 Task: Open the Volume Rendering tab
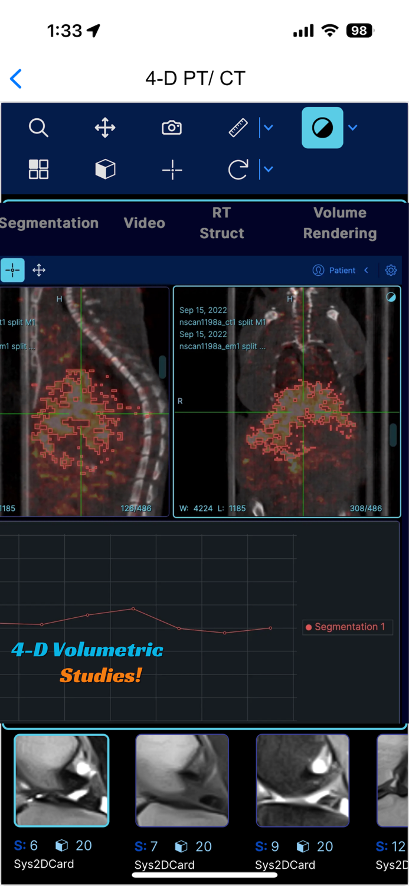340,223
